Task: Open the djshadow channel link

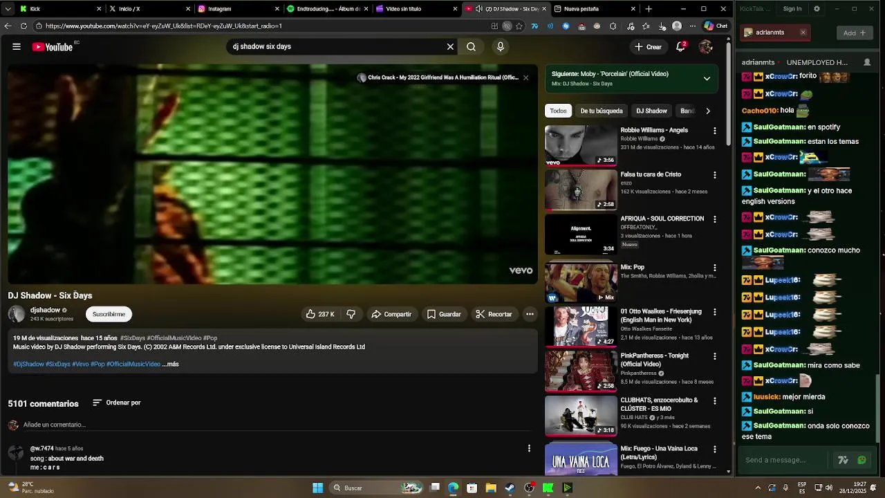Action: (x=45, y=310)
